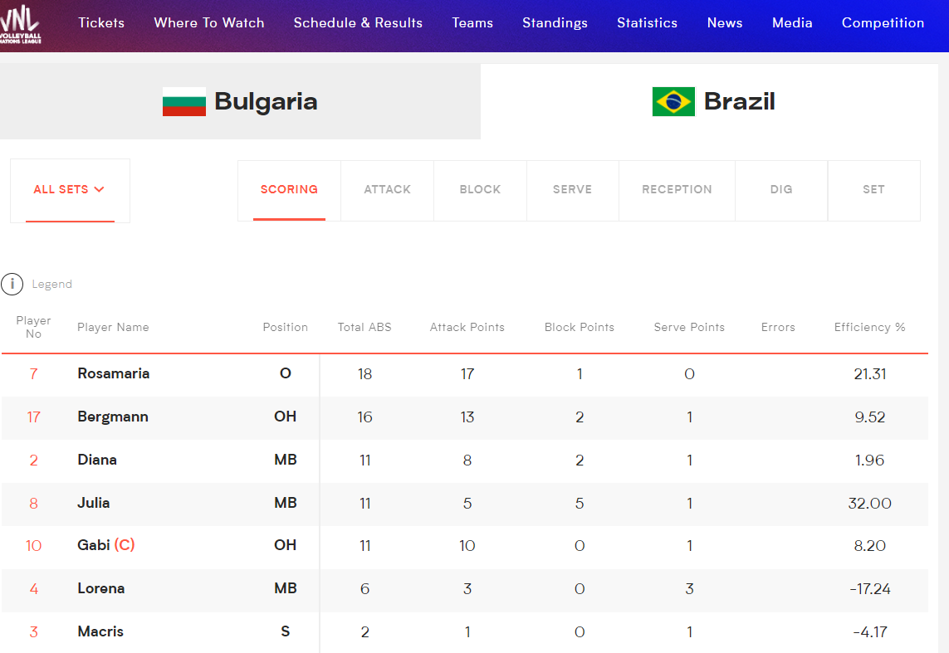
Task: Open the Where To Watch link
Action: point(209,23)
